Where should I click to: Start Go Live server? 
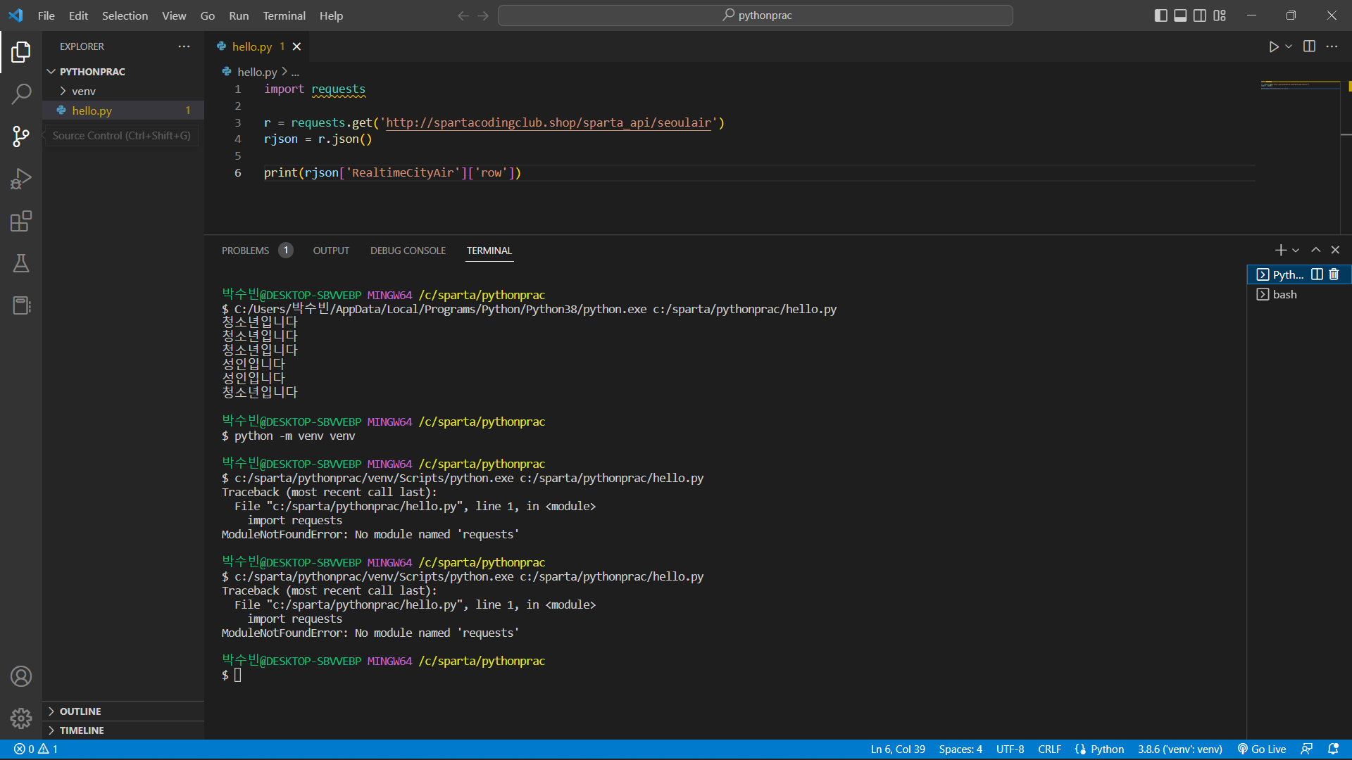click(1262, 749)
